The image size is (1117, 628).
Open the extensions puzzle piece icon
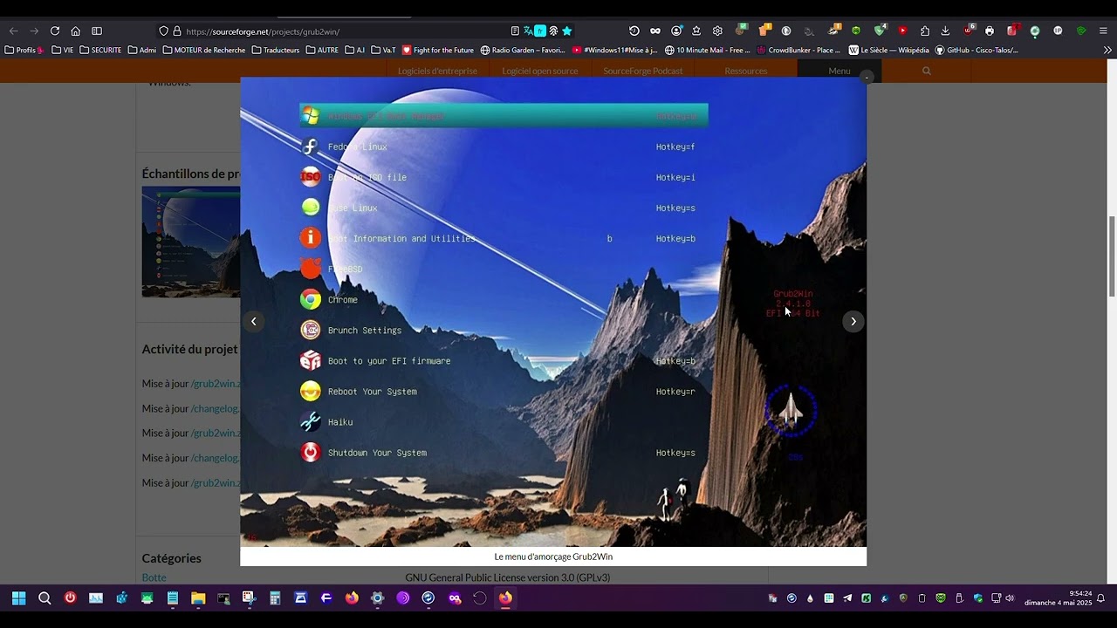[x=925, y=31]
